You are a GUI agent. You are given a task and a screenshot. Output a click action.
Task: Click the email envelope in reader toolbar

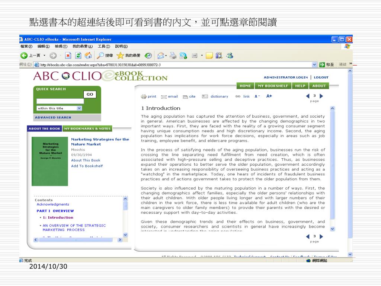164,97
